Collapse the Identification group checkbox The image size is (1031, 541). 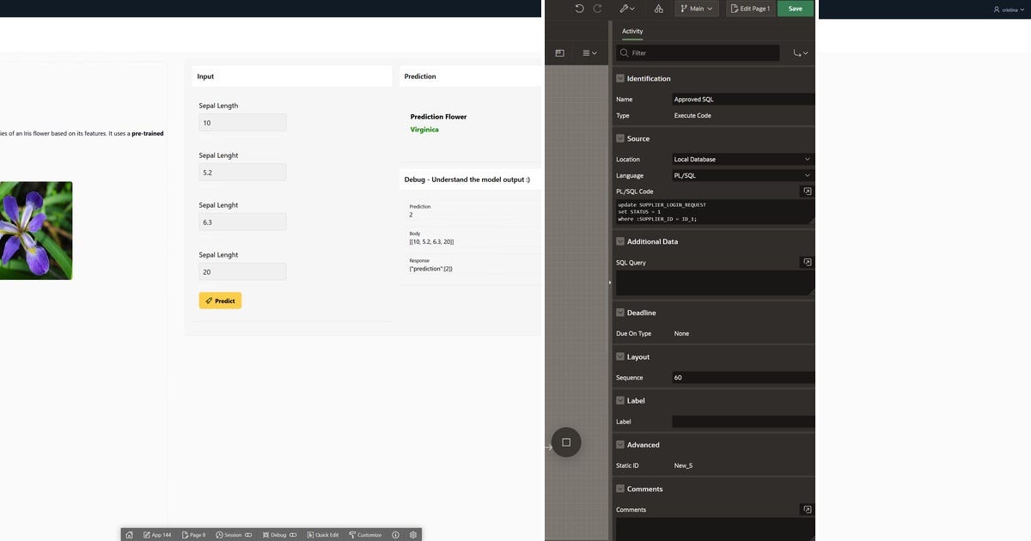(619, 78)
